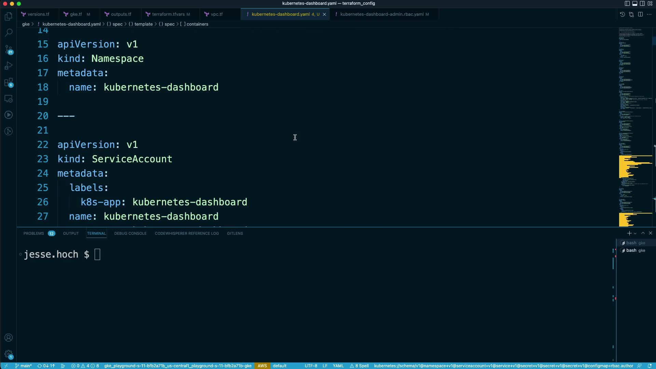Toggle bottom panel layout button
The height and width of the screenshot is (369, 656).
point(634,3)
